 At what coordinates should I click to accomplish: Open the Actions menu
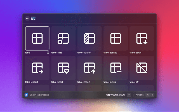140,95
